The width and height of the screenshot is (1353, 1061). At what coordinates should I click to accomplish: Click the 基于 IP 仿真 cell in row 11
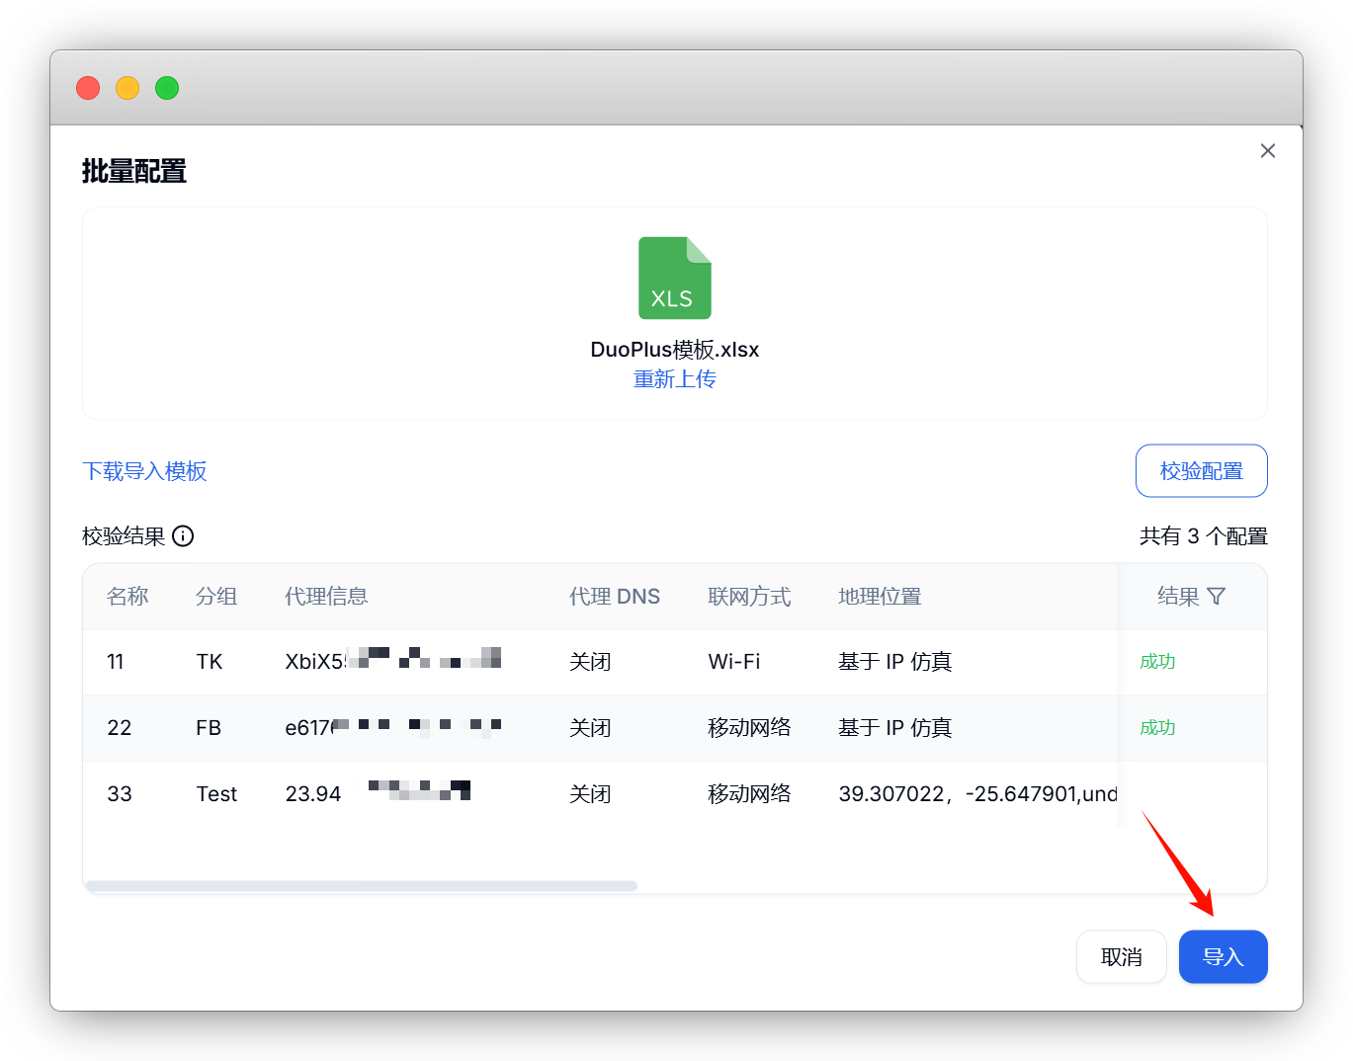point(895,662)
